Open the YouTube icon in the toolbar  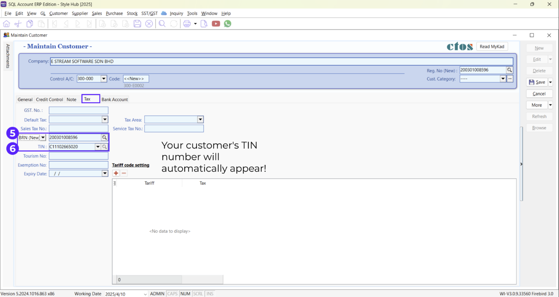tap(216, 23)
